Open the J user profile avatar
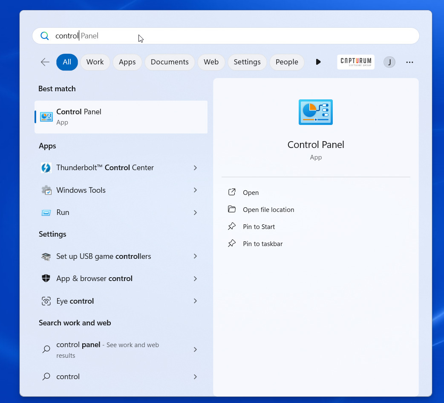The height and width of the screenshot is (403, 444). 389,62
